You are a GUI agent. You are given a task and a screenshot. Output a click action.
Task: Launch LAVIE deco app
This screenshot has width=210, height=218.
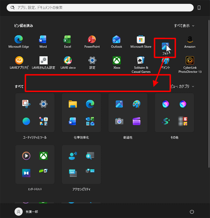(x=68, y=63)
